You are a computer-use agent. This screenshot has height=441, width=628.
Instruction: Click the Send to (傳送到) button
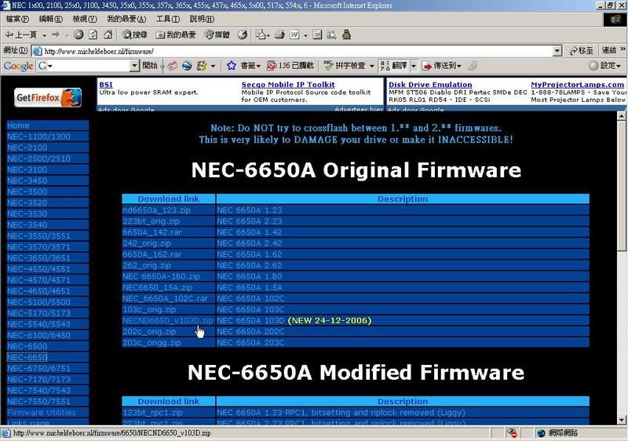[442, 66]
